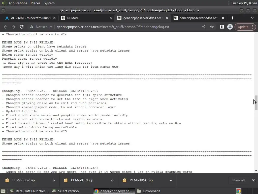The height and width of the screenshot is (194, 258).
Task: Open System menu
Action: coord(49,3)
